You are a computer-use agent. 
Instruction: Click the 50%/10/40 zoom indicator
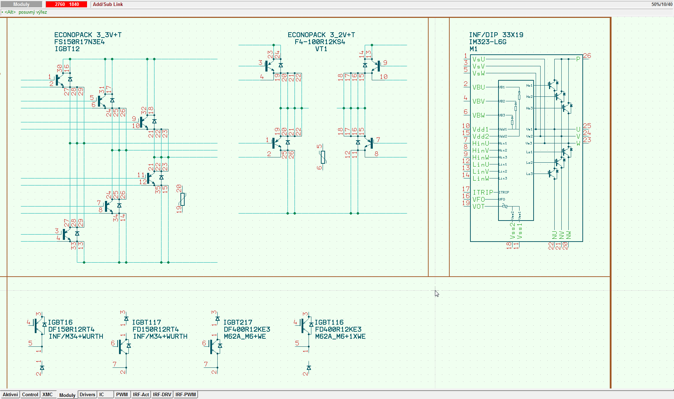662,4
